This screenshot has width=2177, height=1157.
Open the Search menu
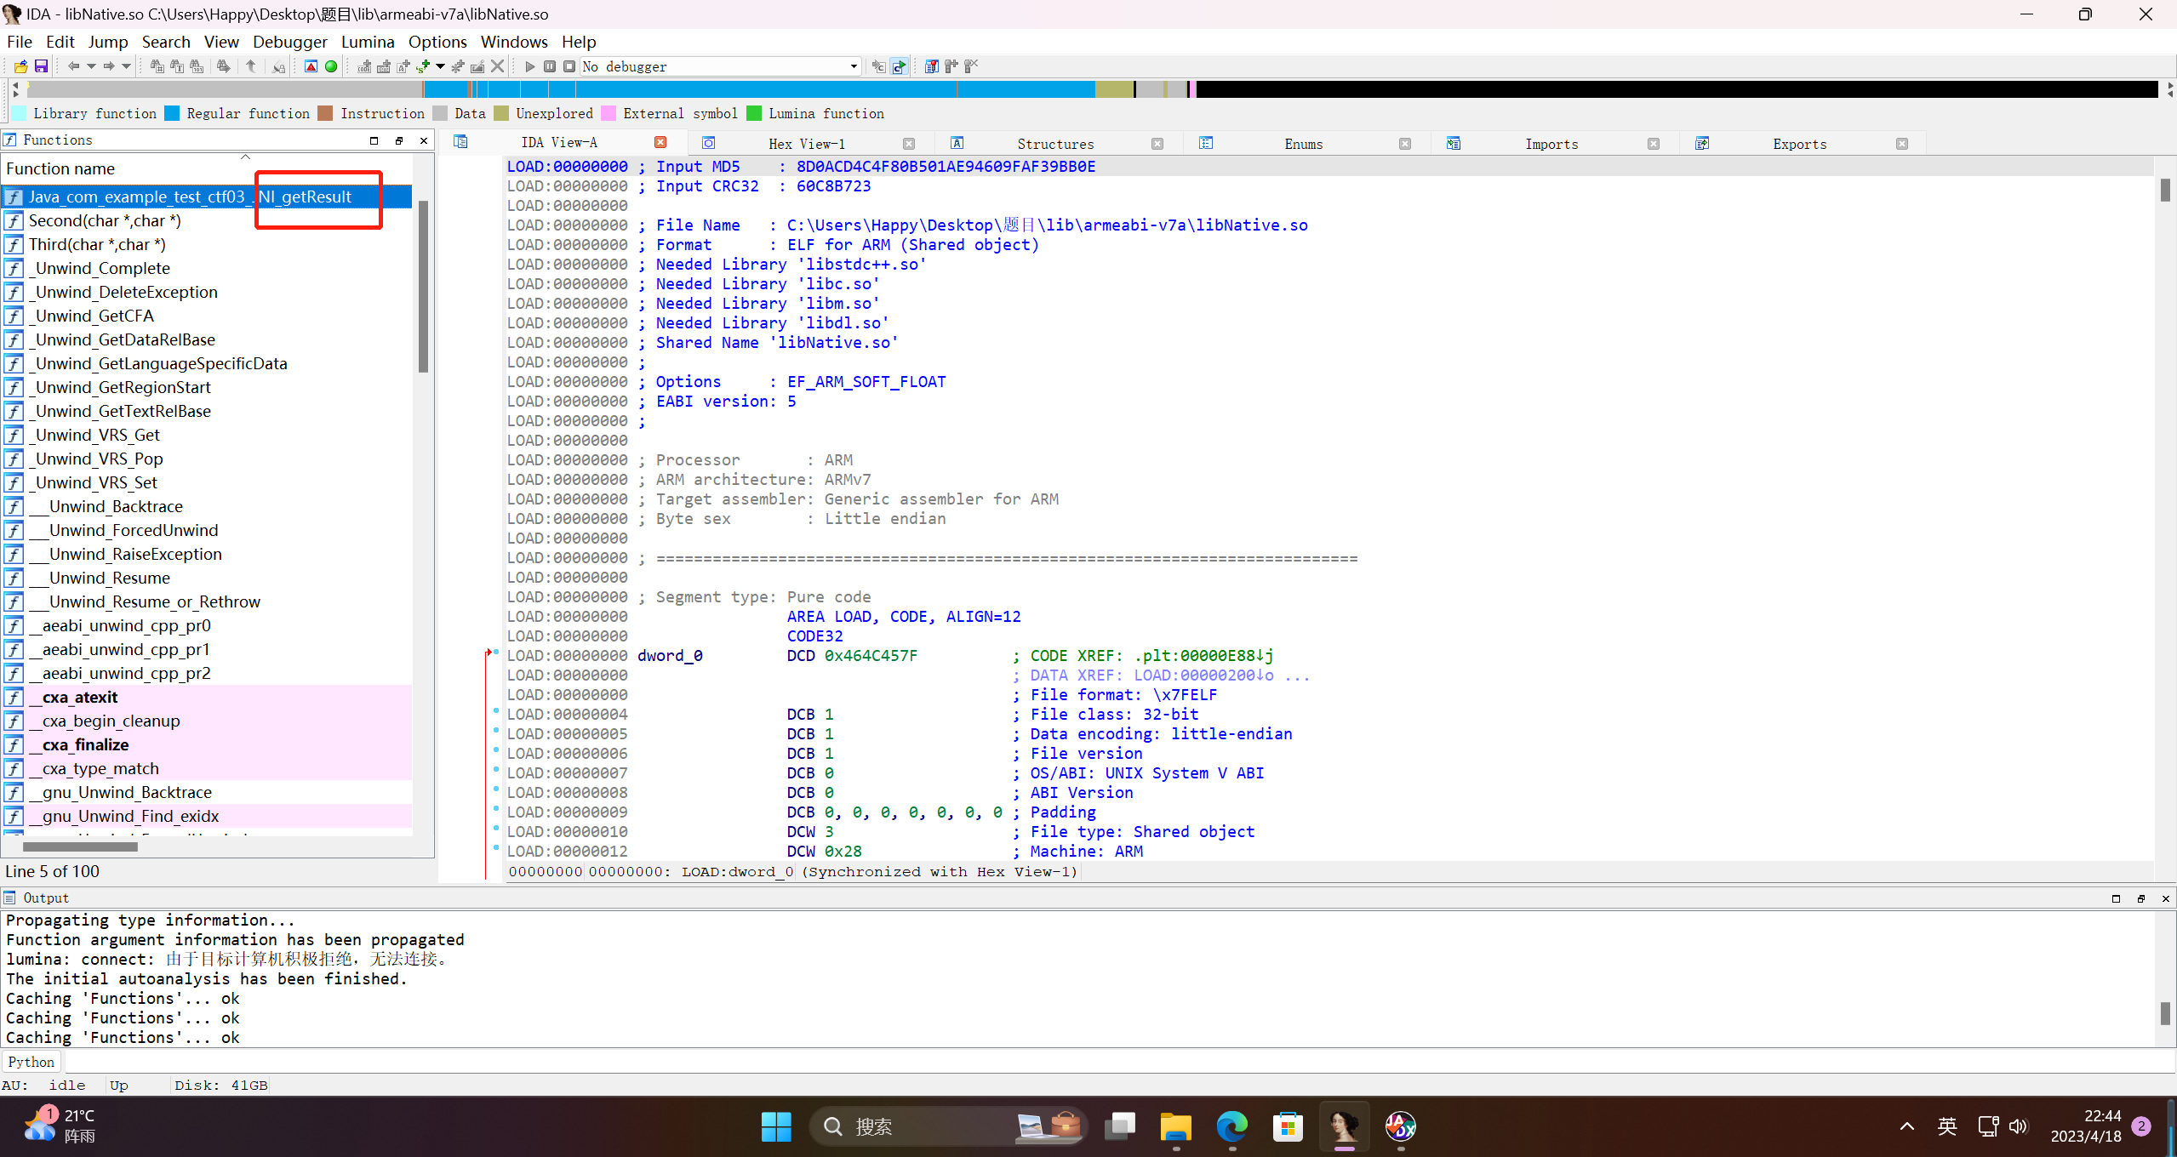point(166,42)
